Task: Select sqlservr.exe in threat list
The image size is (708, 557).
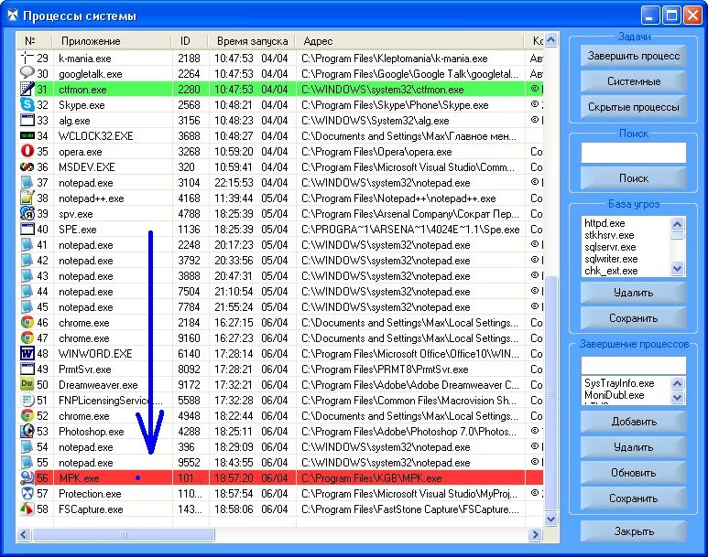Action: tap(610, 247)
